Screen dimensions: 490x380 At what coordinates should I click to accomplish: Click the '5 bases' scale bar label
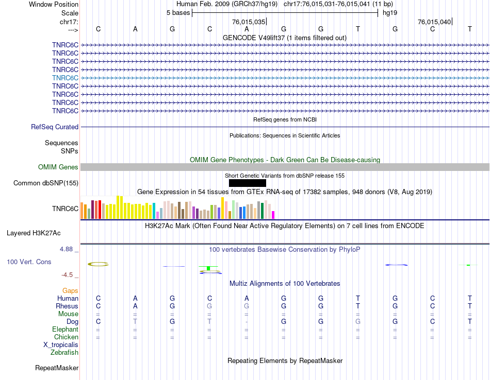pyautogui.click(x=178, y=13)
